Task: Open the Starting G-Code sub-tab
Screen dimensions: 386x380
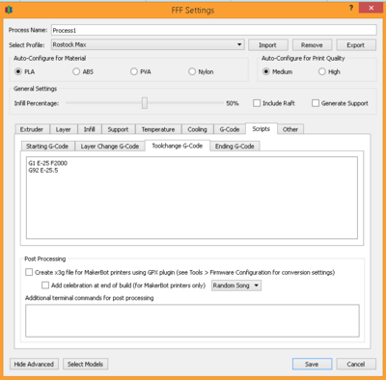Action: (47, 146)
